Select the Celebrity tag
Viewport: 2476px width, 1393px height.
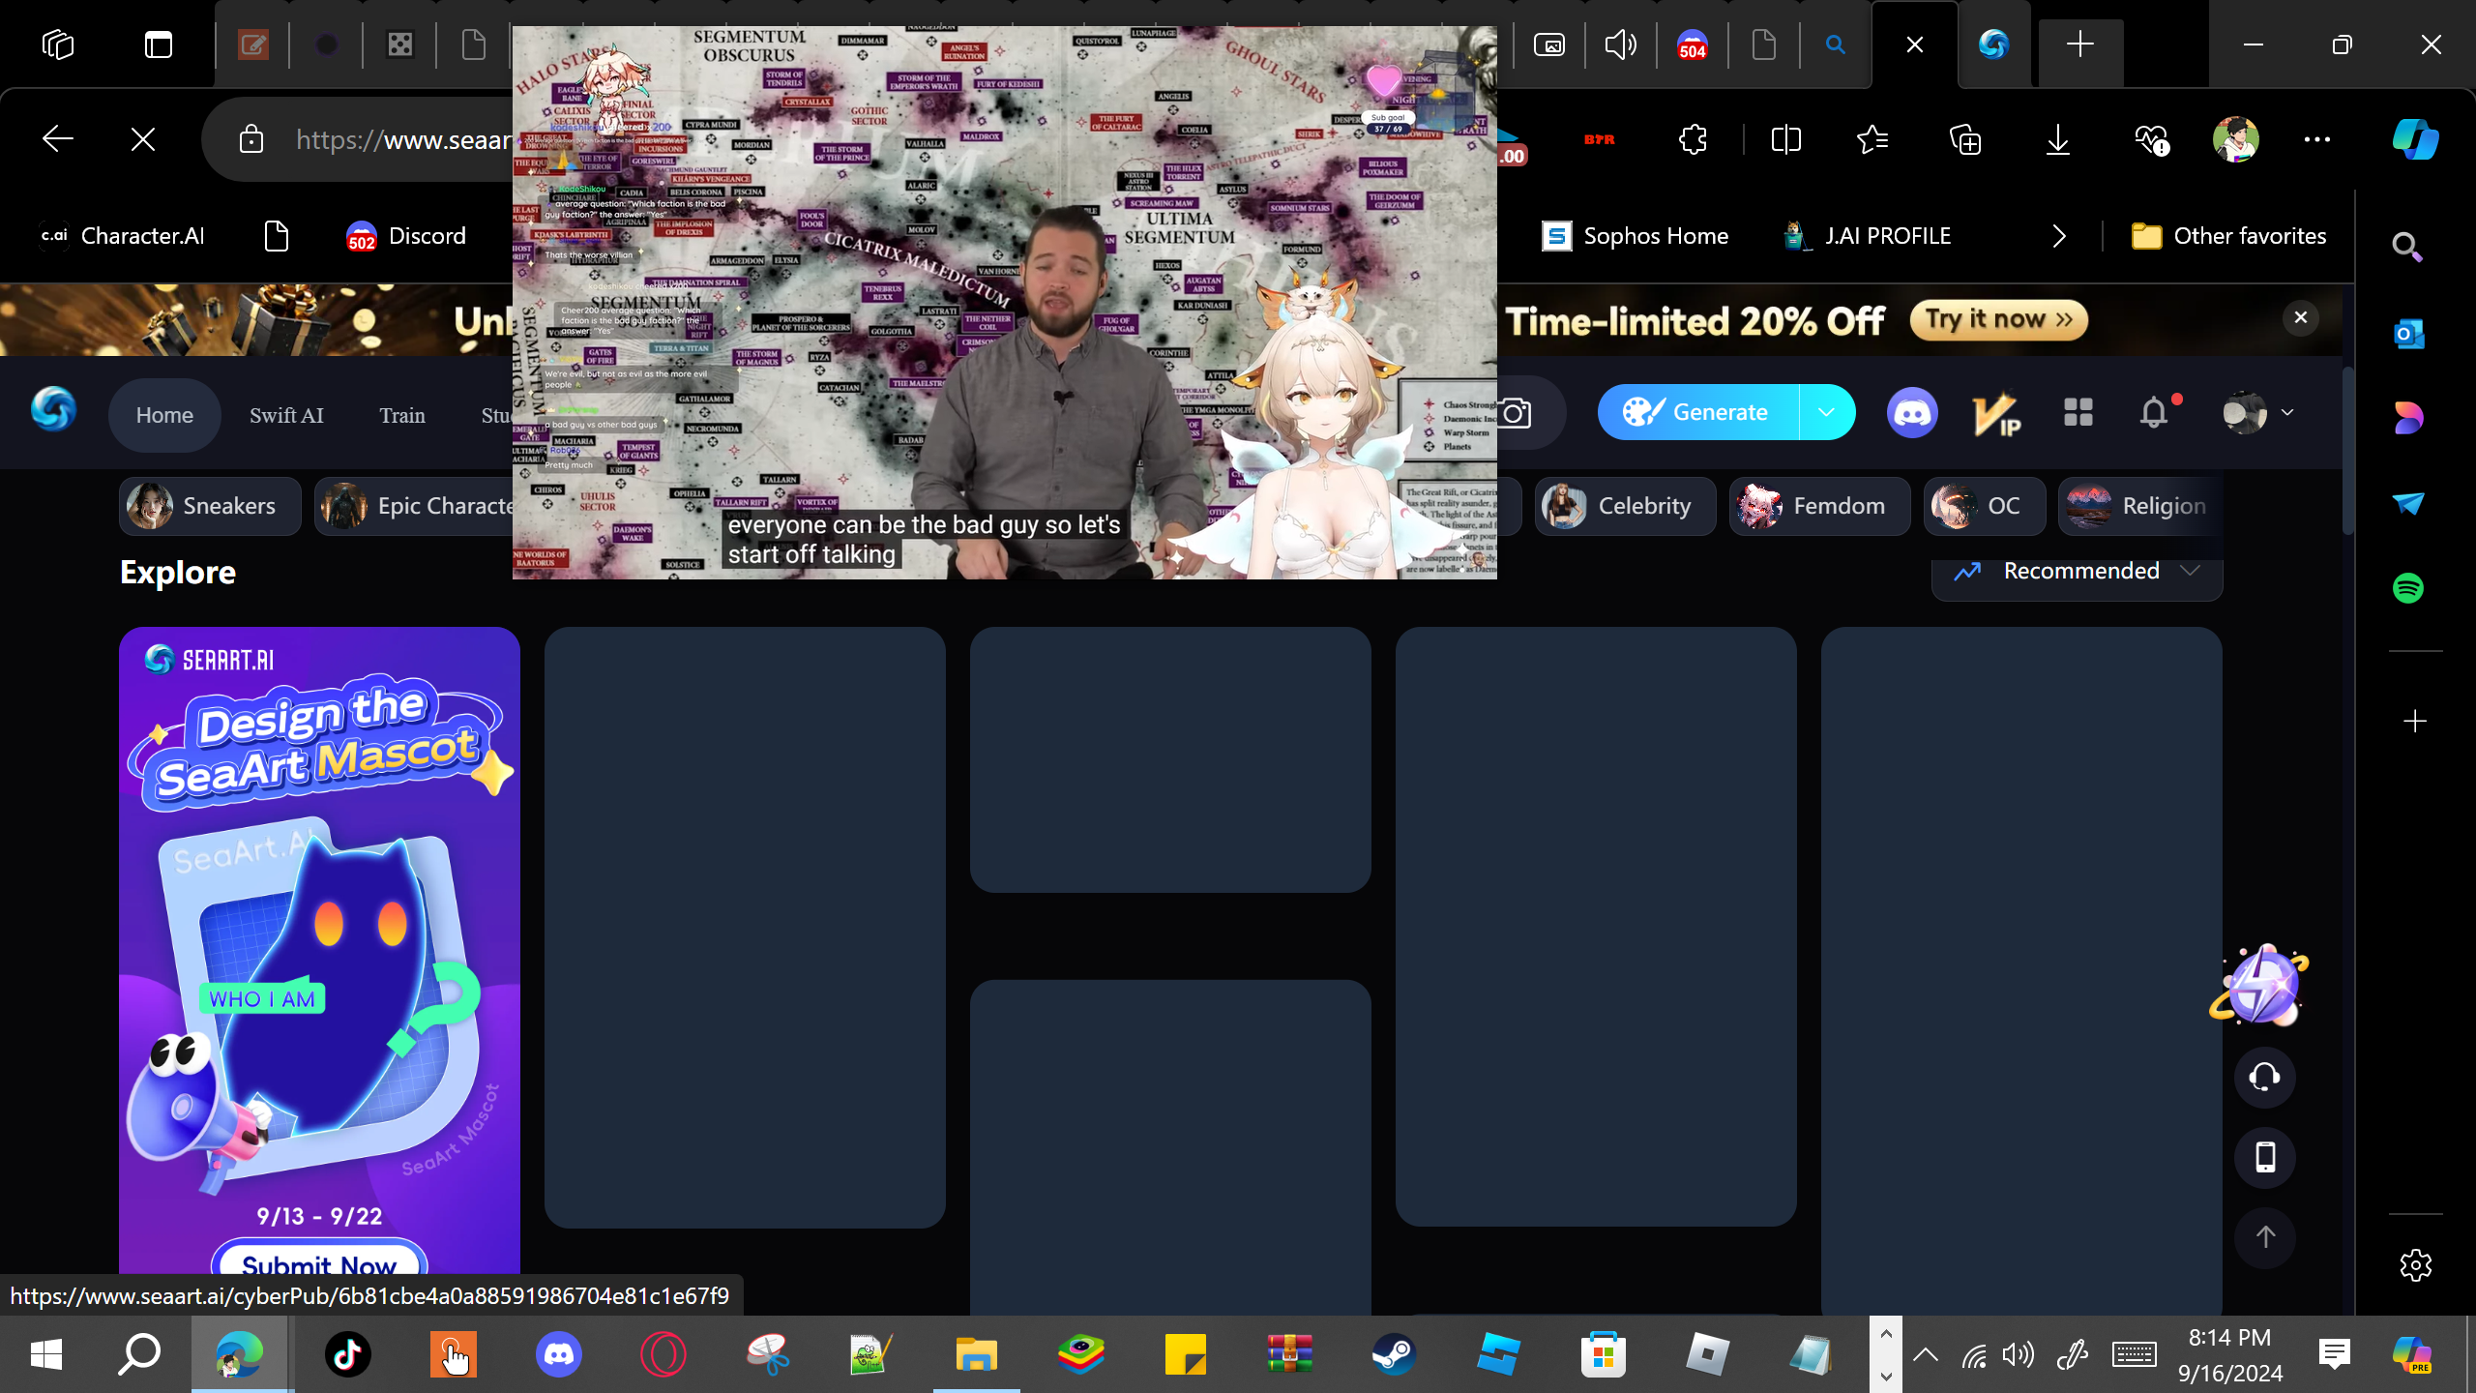pos(1625,506)
